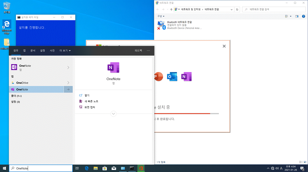Open Microsoft Edge desktop shortcut
The image size is (308, 172).
pyautogui.click(x=7, y=27)
